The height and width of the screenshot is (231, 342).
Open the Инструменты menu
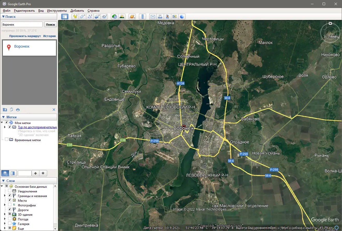57,11
